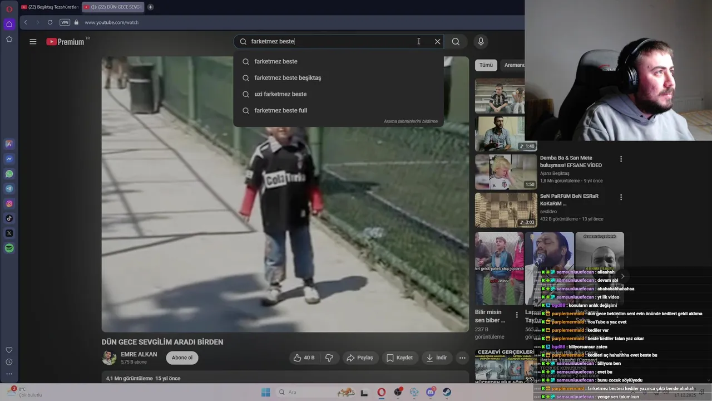This screenshot has height=401, width=712.
Task: Open Instagram in the Opera sidebar
Action: [x=9, y=204]
